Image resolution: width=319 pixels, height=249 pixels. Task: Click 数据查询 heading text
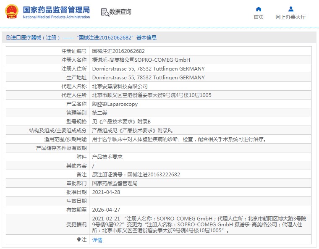pyautogui.click(x=120, y=12)
